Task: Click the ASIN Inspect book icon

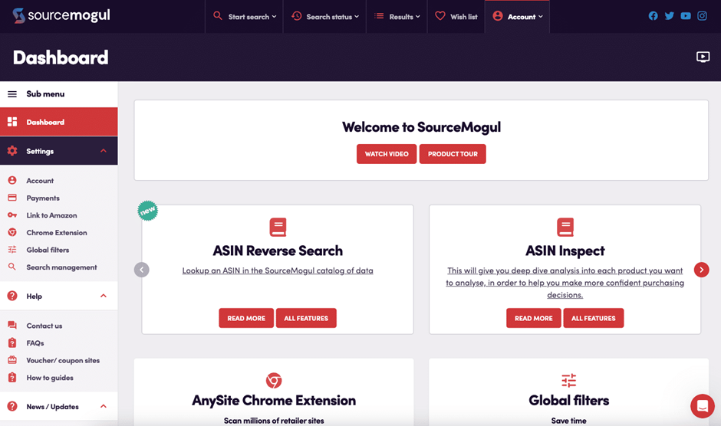Action: [565, 227]
